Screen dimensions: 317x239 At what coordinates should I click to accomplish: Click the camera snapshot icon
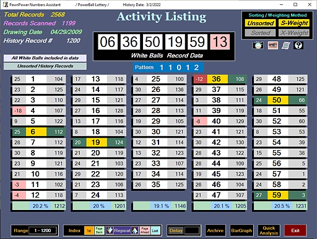(258, 45)
